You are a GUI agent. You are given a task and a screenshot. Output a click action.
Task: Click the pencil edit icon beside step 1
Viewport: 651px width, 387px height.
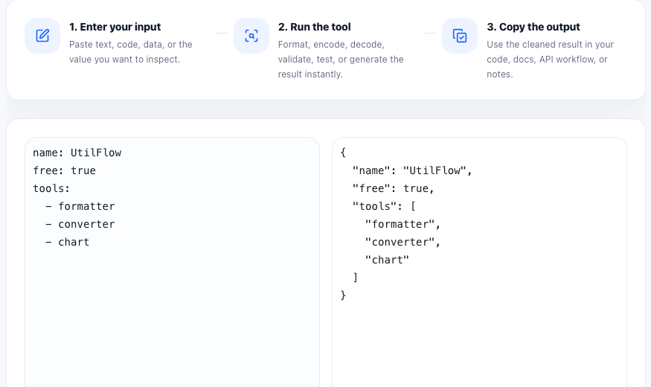coord(42,36)
